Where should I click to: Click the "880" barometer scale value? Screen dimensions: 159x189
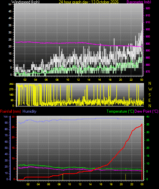coord(148,65)
